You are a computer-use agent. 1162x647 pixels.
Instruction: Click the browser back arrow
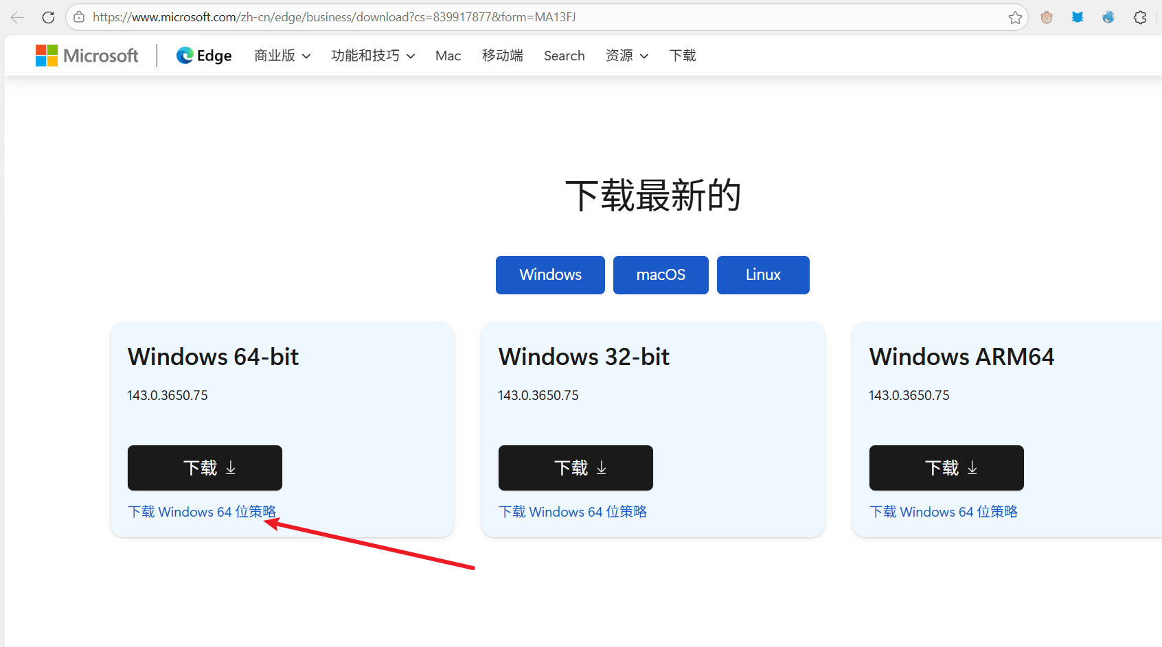pyautogui.click(x=18, y=17)
